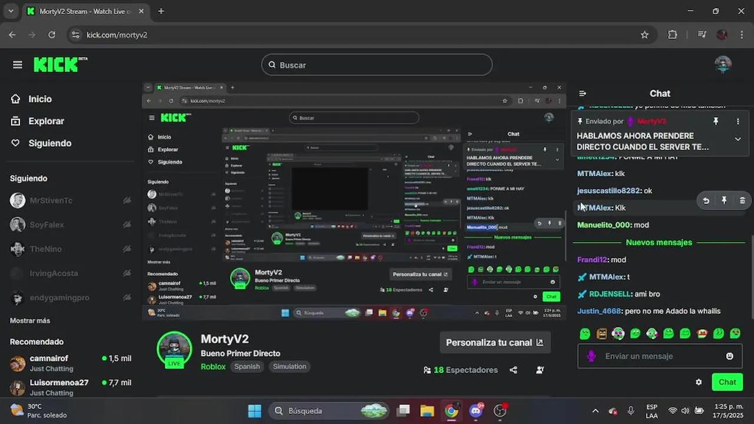Screen dimensions: 754x424
Task: View site information icon in address bar
Action: coord(75,35)
